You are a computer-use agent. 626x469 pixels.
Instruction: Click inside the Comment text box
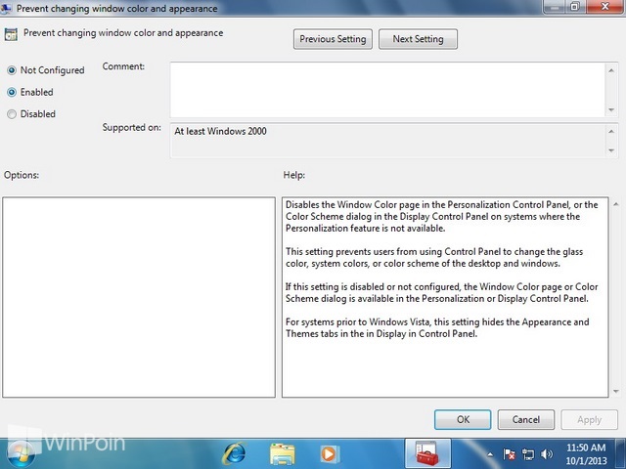point(387,90)
